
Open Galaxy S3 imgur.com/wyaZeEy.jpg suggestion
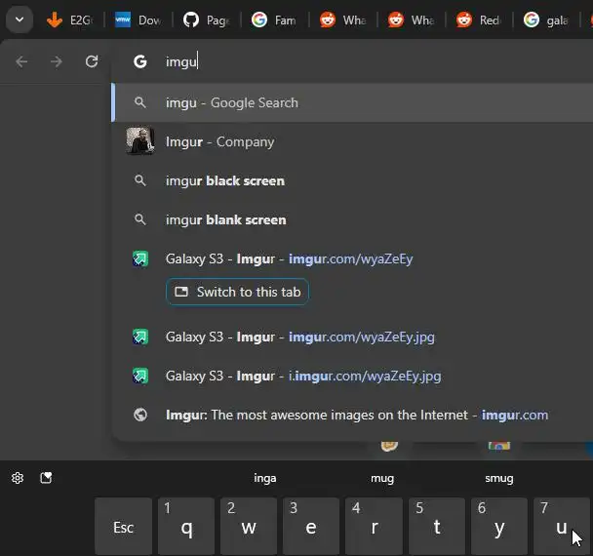(x=352, y=337)
